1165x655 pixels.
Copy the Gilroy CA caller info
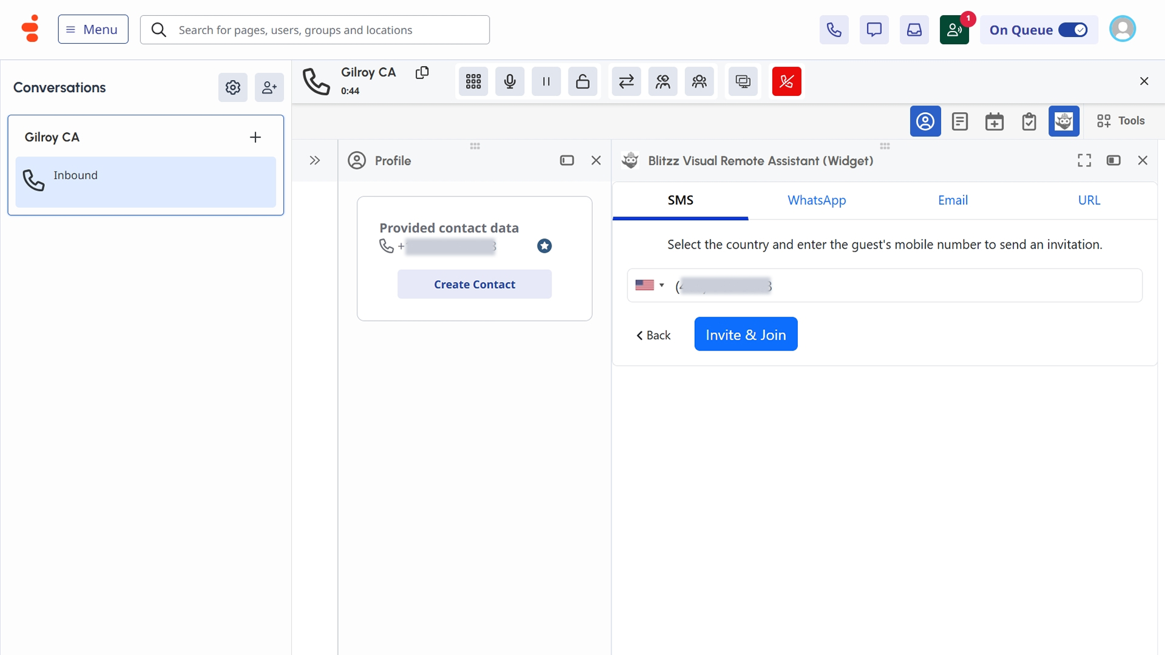pyautogui.click(x=422, y=73)
